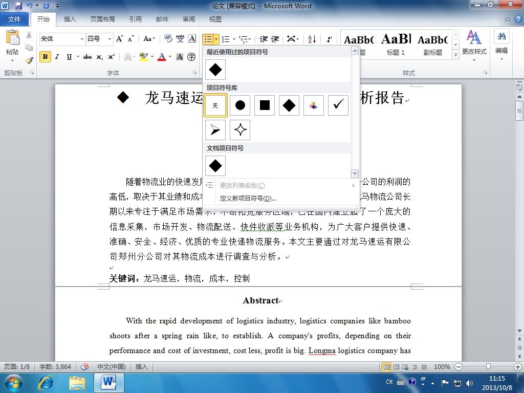
Task: Switch to the 视图 tab
Action: click(215, 19)
